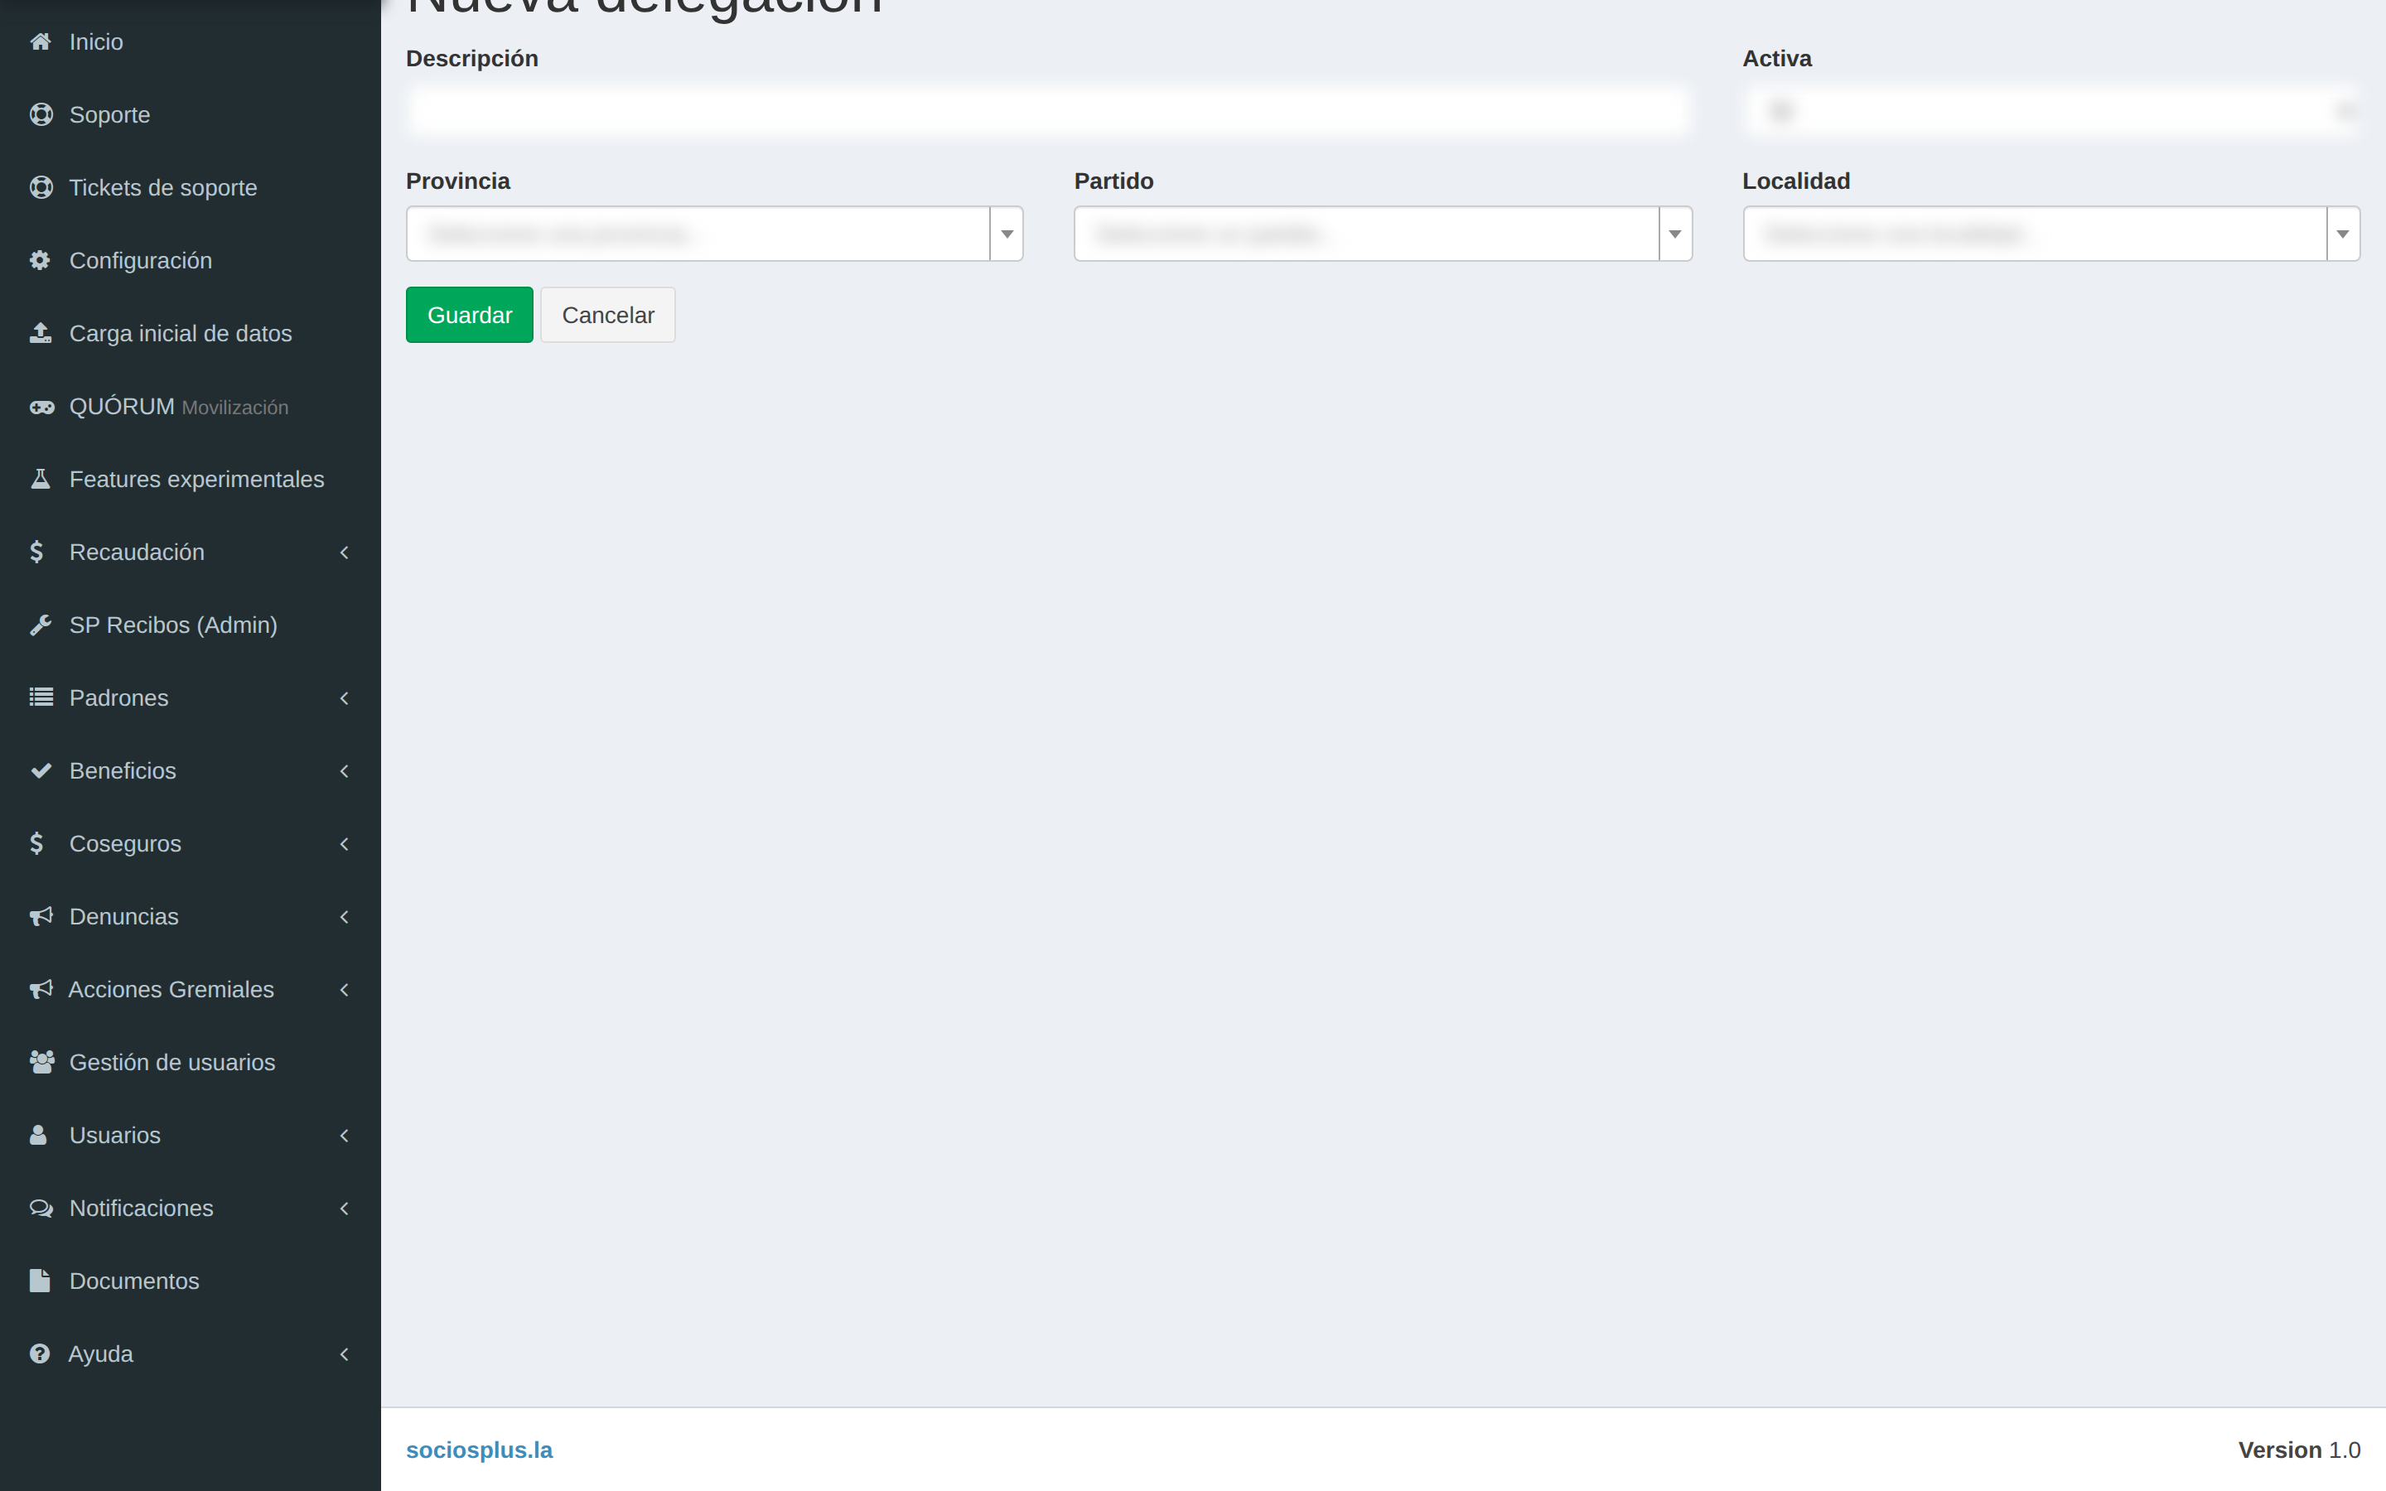Click the Notificaciones chat bubbles icon
The width and height of the screenshot is (2386, 1491).
pos(41,1208)
